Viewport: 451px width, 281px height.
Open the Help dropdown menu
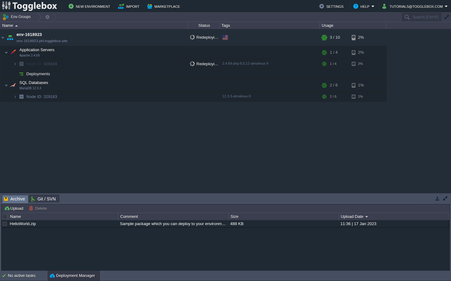[364, 6]
